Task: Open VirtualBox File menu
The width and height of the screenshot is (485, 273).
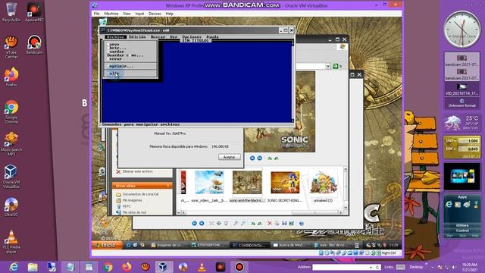Action: click(97, 14)
